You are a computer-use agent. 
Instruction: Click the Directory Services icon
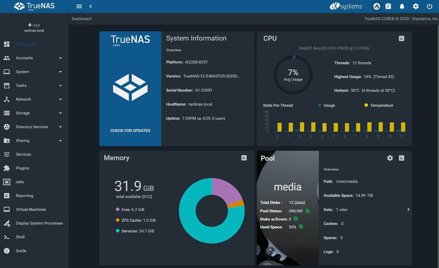click(7, 127)
